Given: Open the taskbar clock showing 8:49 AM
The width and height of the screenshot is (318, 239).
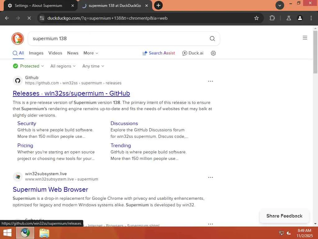Looking at the screenshot, I should click(x=304, y=233).
